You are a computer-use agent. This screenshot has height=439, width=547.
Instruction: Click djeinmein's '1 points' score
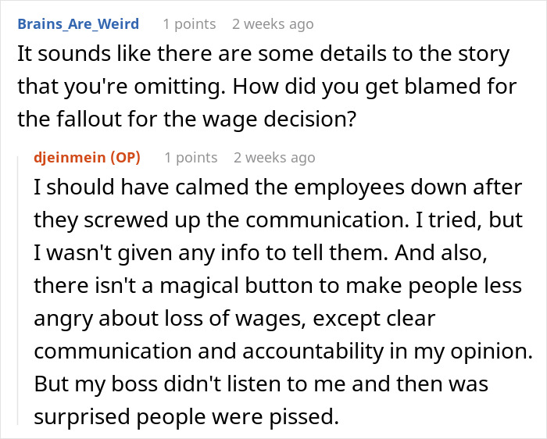tap(191, 158)
